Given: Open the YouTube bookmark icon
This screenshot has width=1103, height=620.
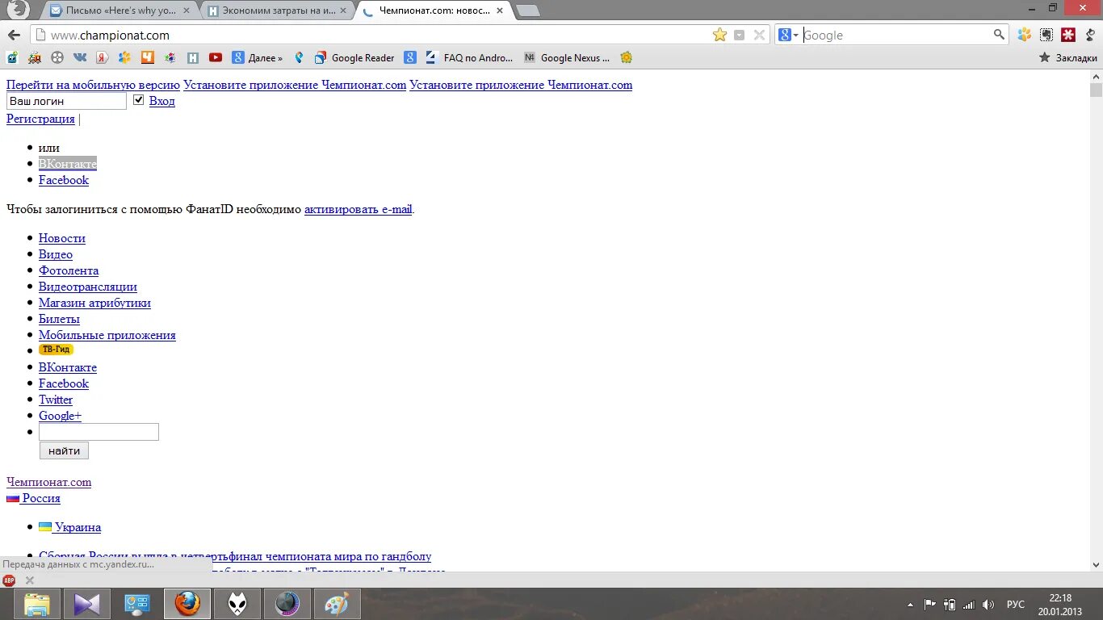Looking at the screenshot, I should click(215, 57).
